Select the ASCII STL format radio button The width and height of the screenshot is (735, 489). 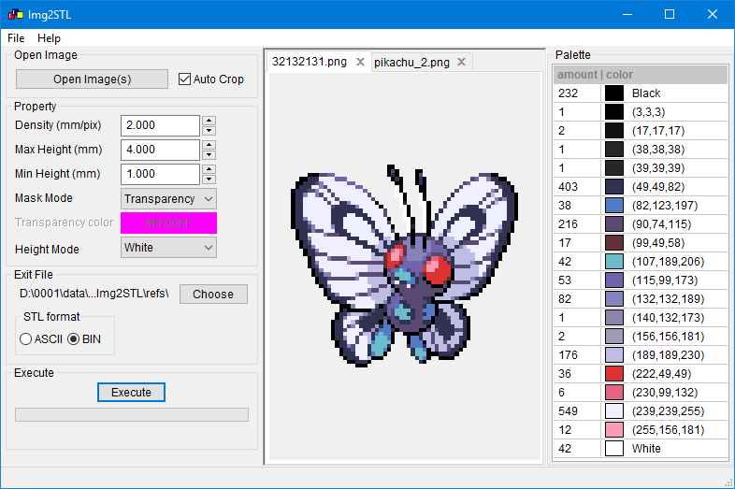26,339
